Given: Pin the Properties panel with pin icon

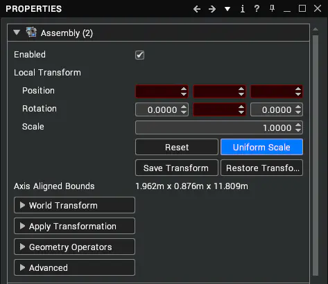Looking at the screenshot, I should pos(272,8).
